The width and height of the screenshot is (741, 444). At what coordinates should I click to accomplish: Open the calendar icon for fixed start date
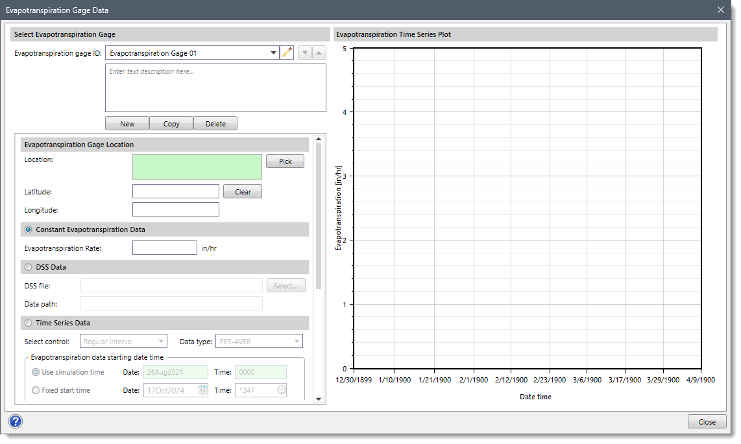pos(202,390)
